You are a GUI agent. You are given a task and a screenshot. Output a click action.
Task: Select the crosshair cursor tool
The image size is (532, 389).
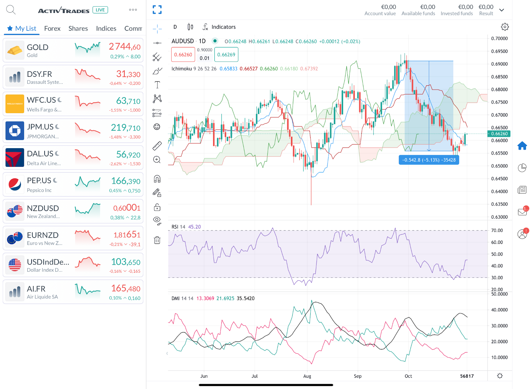pos(157,29)
